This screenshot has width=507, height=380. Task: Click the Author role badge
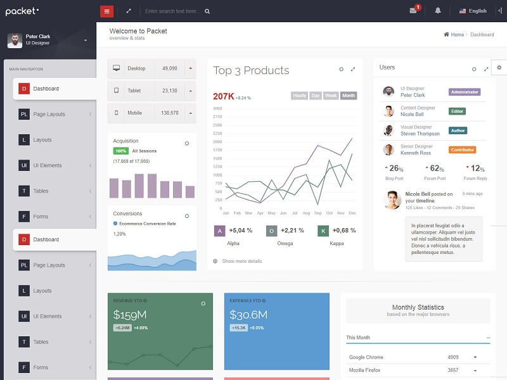tap(458, 130)
